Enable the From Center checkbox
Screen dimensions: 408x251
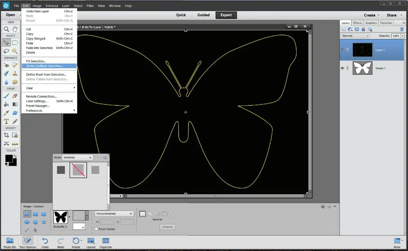tap(96, 229)
